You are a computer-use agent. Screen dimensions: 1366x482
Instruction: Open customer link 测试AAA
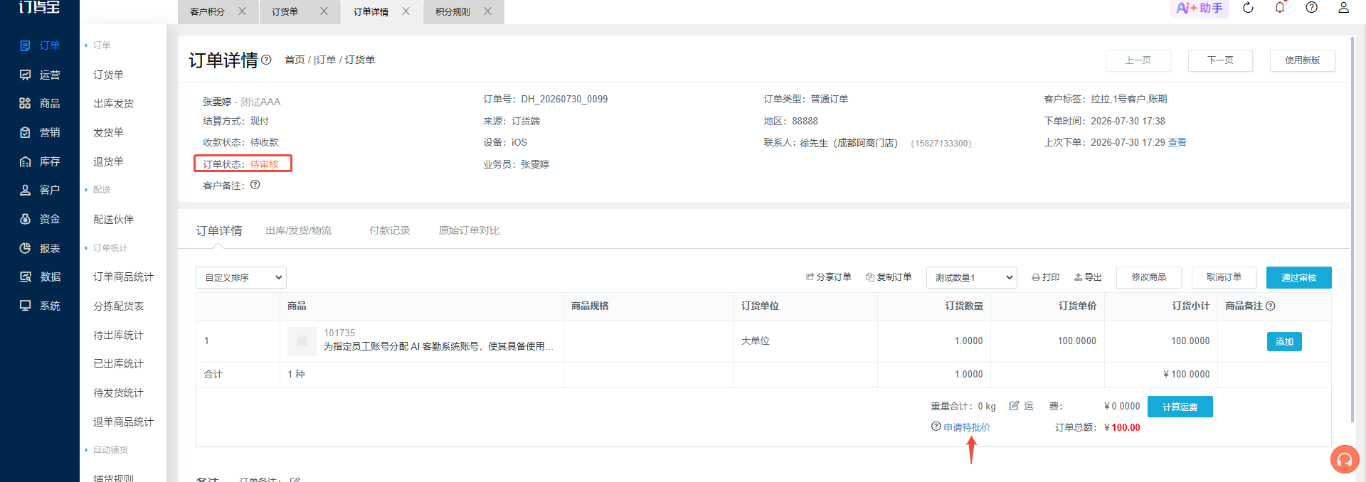click(x=260, y=102)
